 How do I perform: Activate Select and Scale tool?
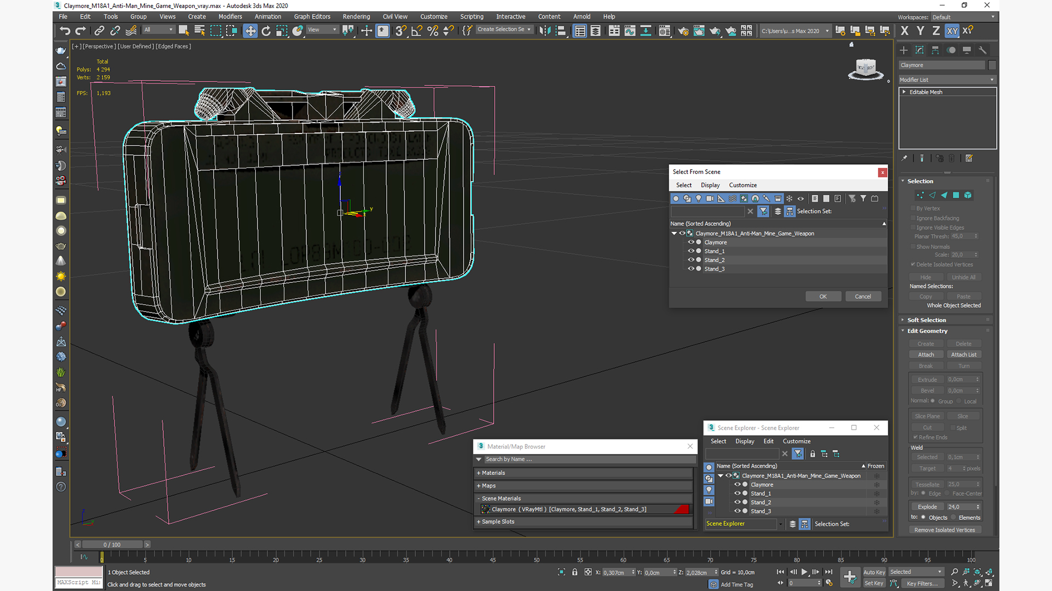click(x=282, y=31)
